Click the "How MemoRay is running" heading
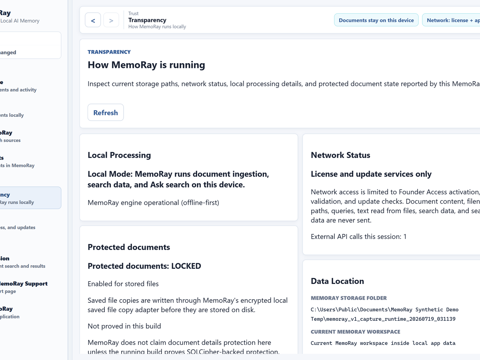This screenshot has width=480, height=360. [146, 65]
